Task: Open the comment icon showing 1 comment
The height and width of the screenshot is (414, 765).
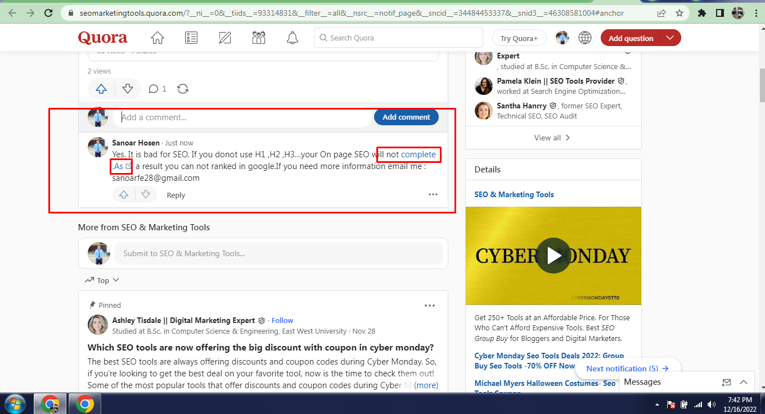Action: (x=153, y=88)
